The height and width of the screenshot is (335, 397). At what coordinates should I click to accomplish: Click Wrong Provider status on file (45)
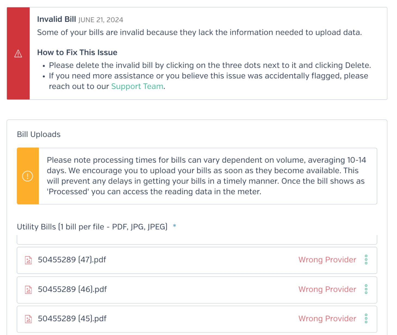tap(327, 318)
